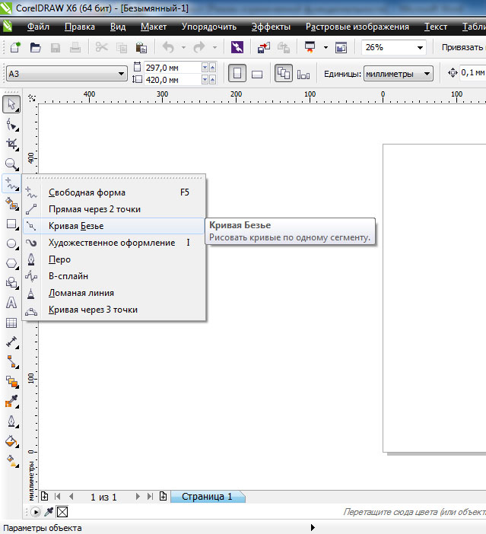Select the Pick tool in toolbox

[11, 104]
